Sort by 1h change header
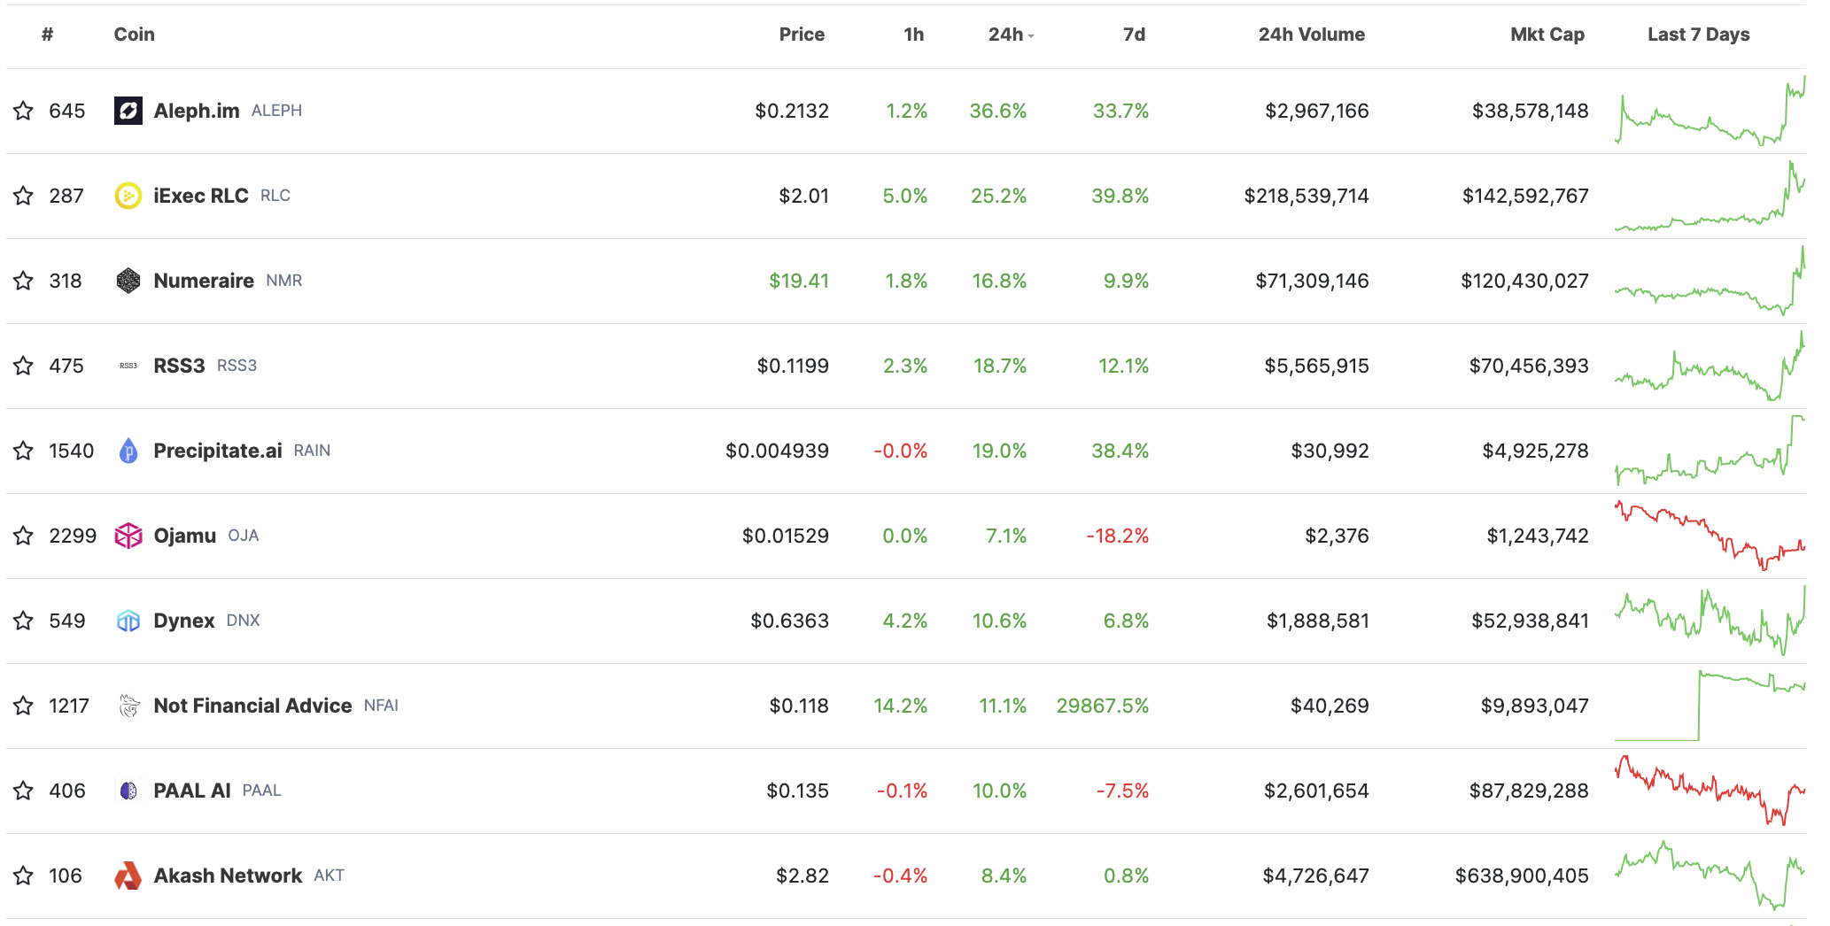 click(914, 35)
